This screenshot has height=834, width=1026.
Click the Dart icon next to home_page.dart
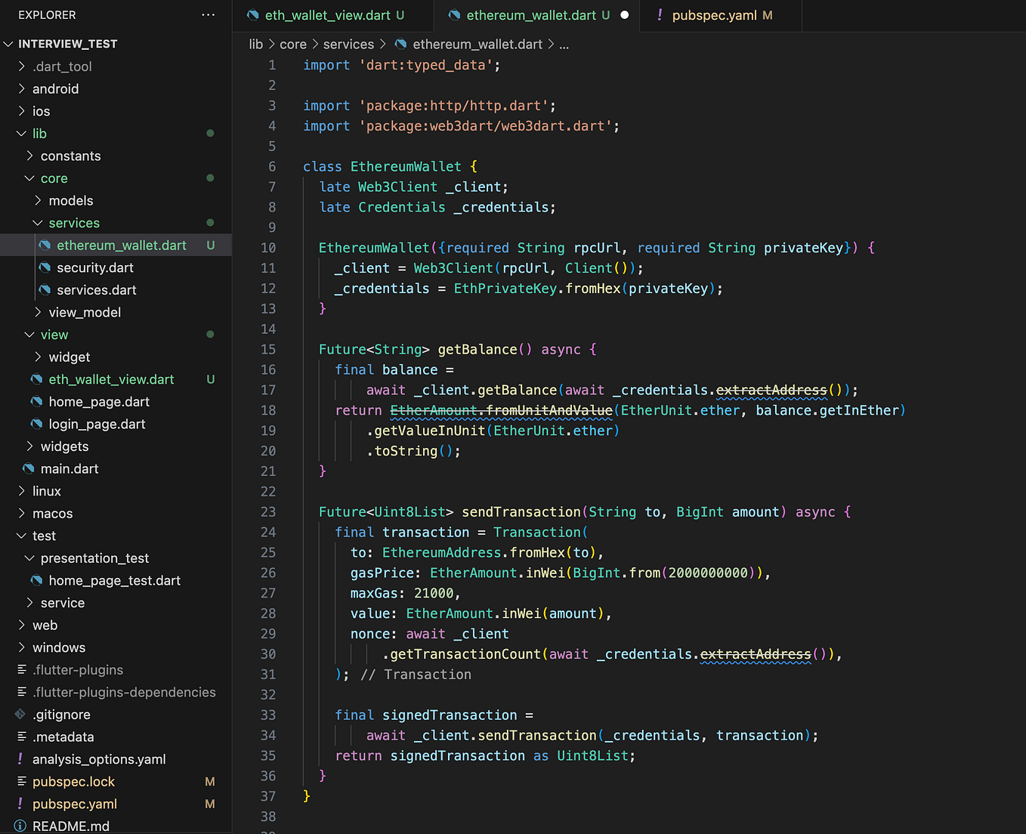click(x=36, y=401)
